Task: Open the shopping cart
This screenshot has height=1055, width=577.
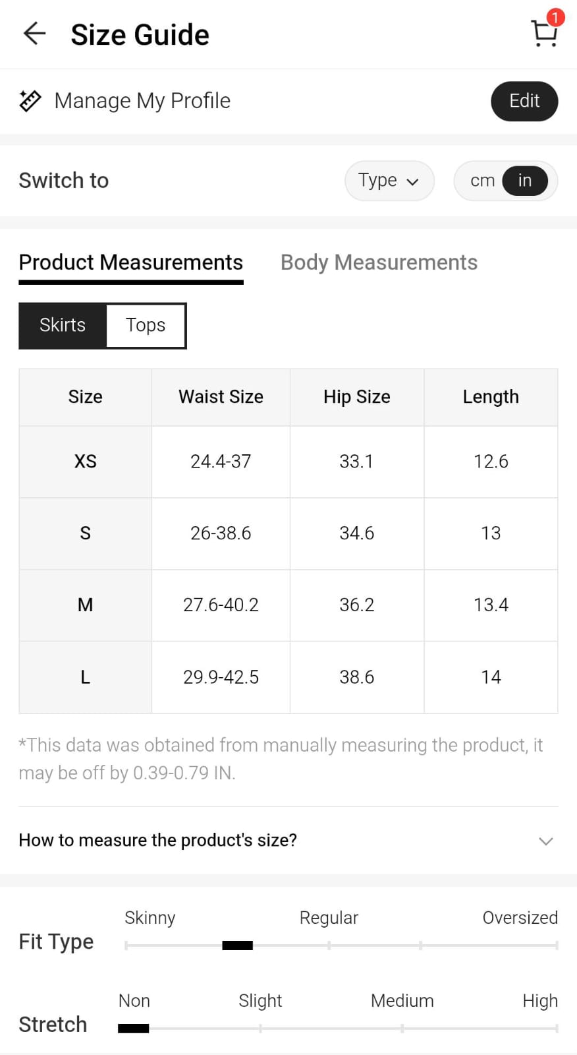Action: coord(544,34)
